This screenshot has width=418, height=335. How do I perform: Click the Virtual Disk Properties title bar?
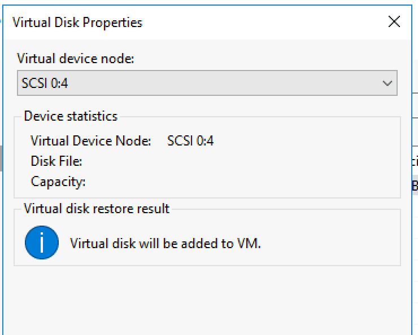coord(207,22)
